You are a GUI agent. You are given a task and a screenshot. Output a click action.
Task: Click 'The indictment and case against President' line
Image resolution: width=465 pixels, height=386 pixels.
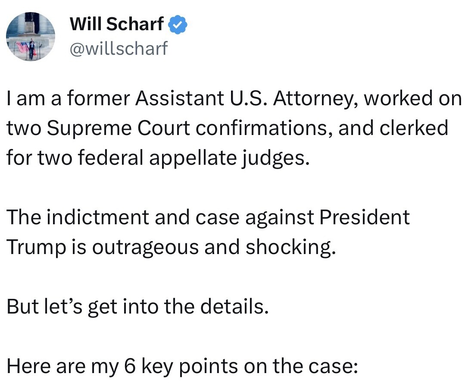pyautogui.click(x=208, y=217)
